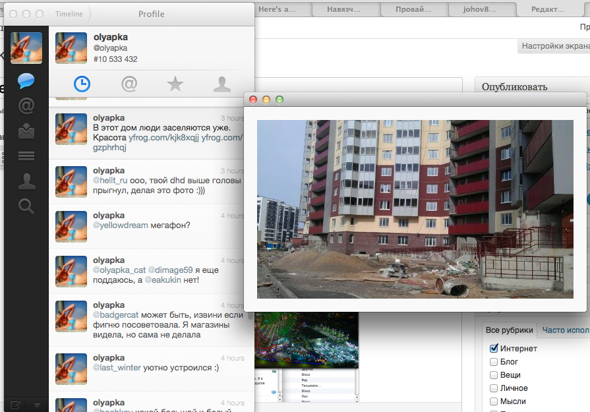Viewport: 590px width, 412px height.
Task: Open the @hellt_ru mention
Action: [110, 181]
